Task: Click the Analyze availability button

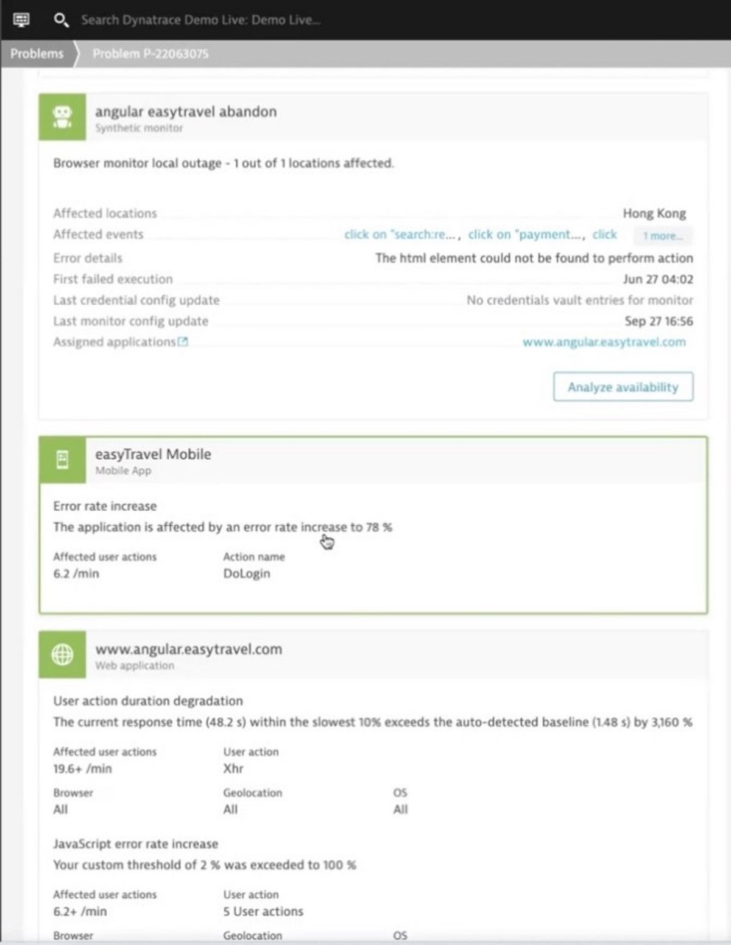Action: (623, 387)
